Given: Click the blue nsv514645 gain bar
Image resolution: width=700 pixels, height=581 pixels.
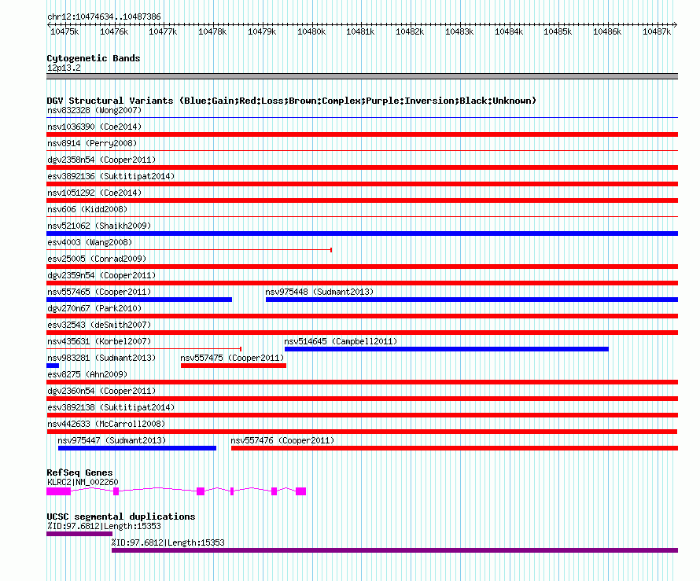Looking at the screenshot, I should coord(447,349).
